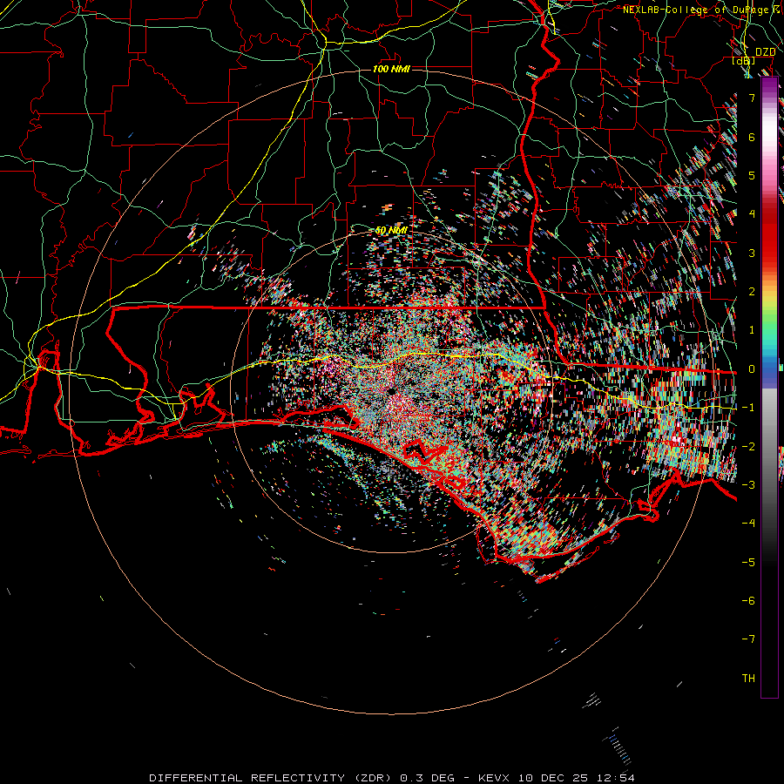The height and width of the screenshot is (784, 784).
Task: Click the "2" value on the dB scale
Action: [752, 292]
